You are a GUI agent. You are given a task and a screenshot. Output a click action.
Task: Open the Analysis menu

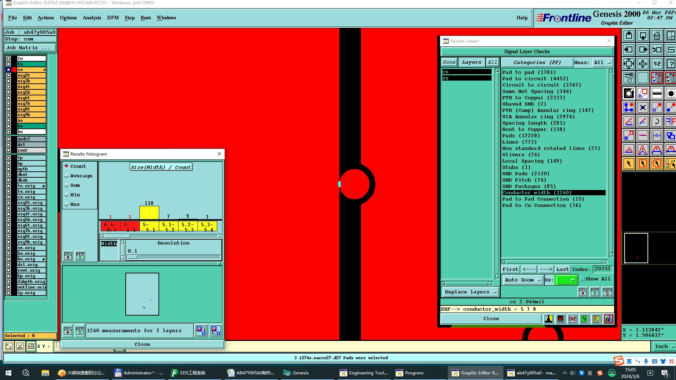coord(92,18)
